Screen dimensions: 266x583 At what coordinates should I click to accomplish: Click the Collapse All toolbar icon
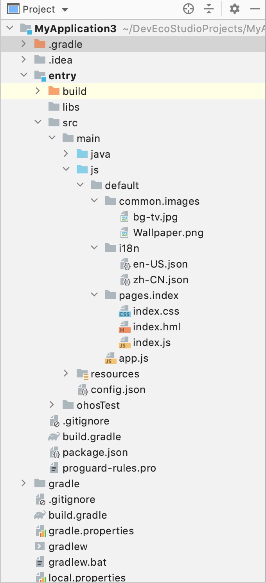tap(210, 9)
